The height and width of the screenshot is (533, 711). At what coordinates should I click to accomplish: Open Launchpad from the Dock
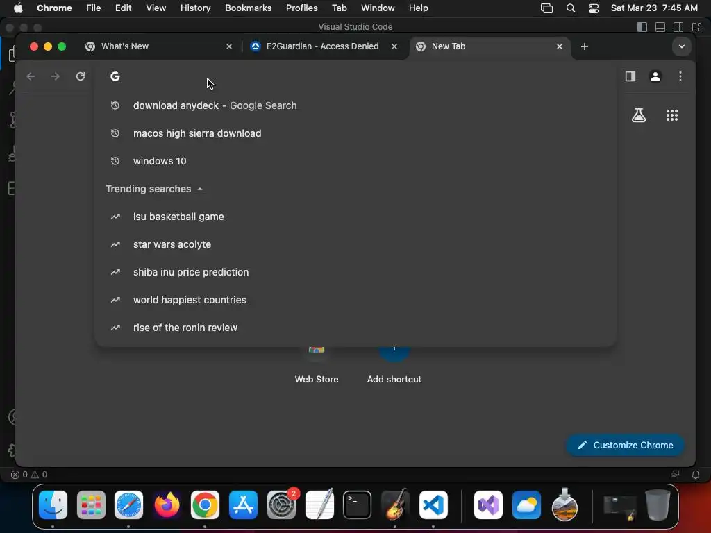click(x=91, y=505)
